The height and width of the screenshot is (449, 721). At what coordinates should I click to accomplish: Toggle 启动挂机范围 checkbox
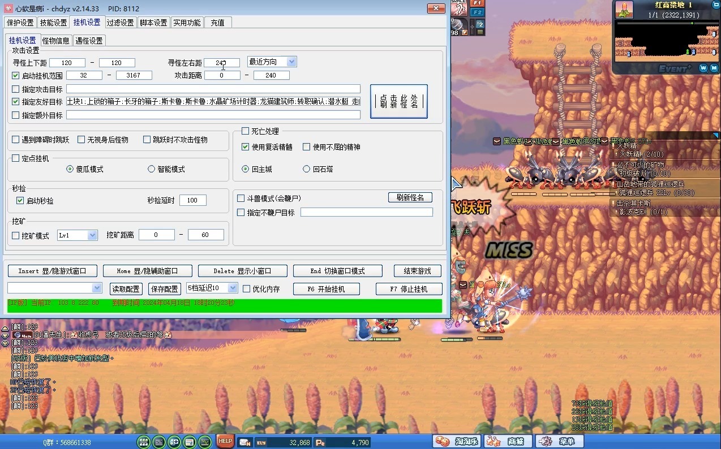[x=16, y=75]
